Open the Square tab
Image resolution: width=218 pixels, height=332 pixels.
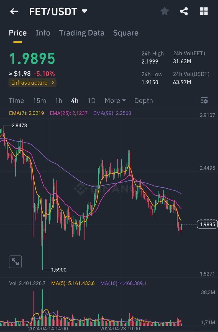(x=126, y=33)
